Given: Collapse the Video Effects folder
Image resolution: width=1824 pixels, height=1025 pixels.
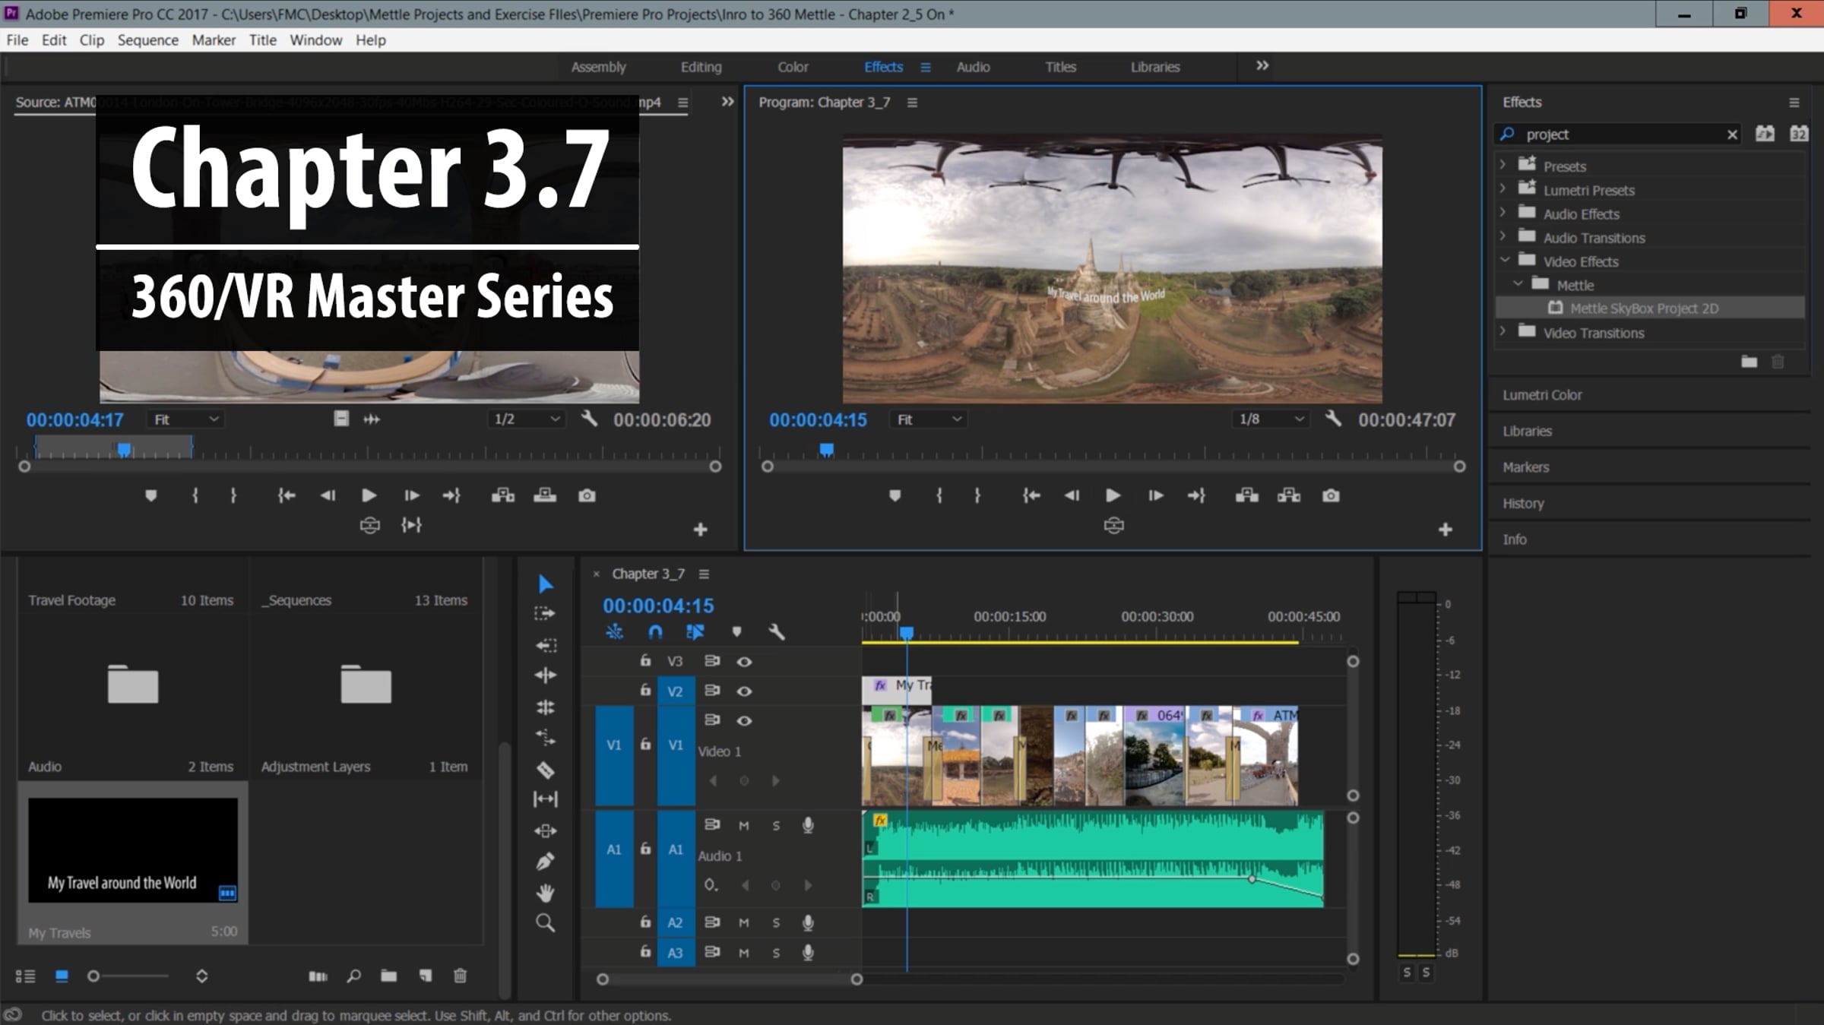Looking at the screenshot, I should coord(1505,261).
